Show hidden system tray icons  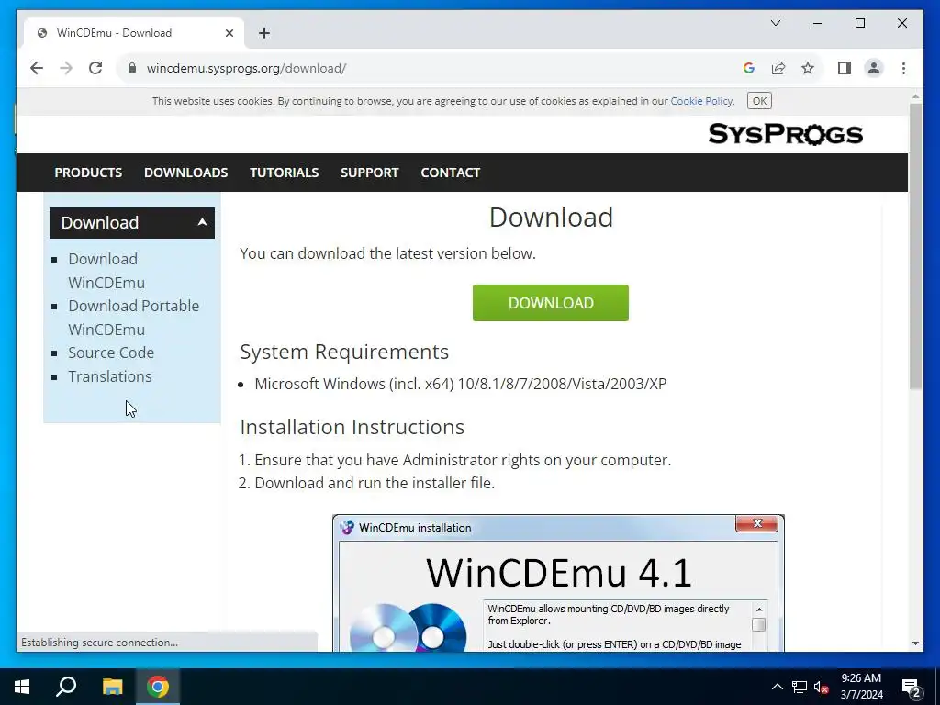[777, 687]
